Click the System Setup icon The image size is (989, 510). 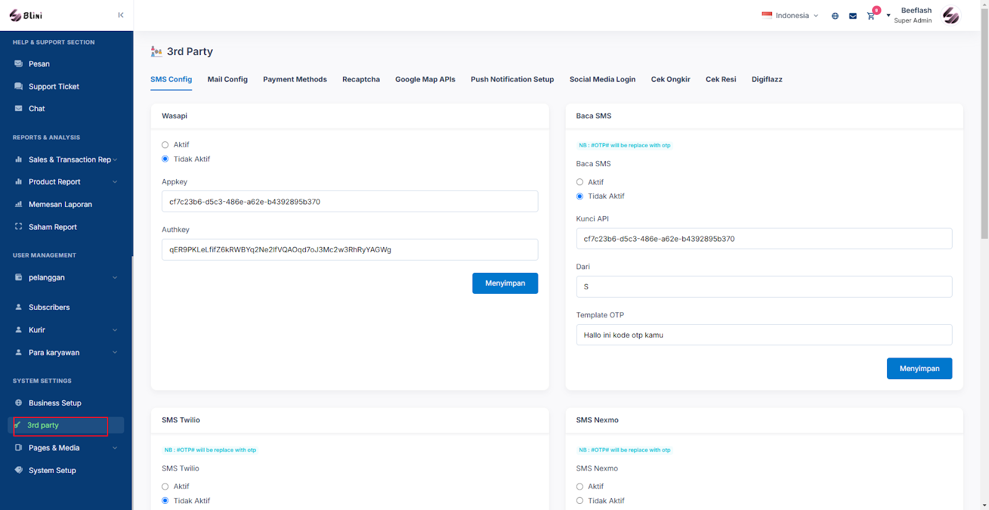[19, 470]
